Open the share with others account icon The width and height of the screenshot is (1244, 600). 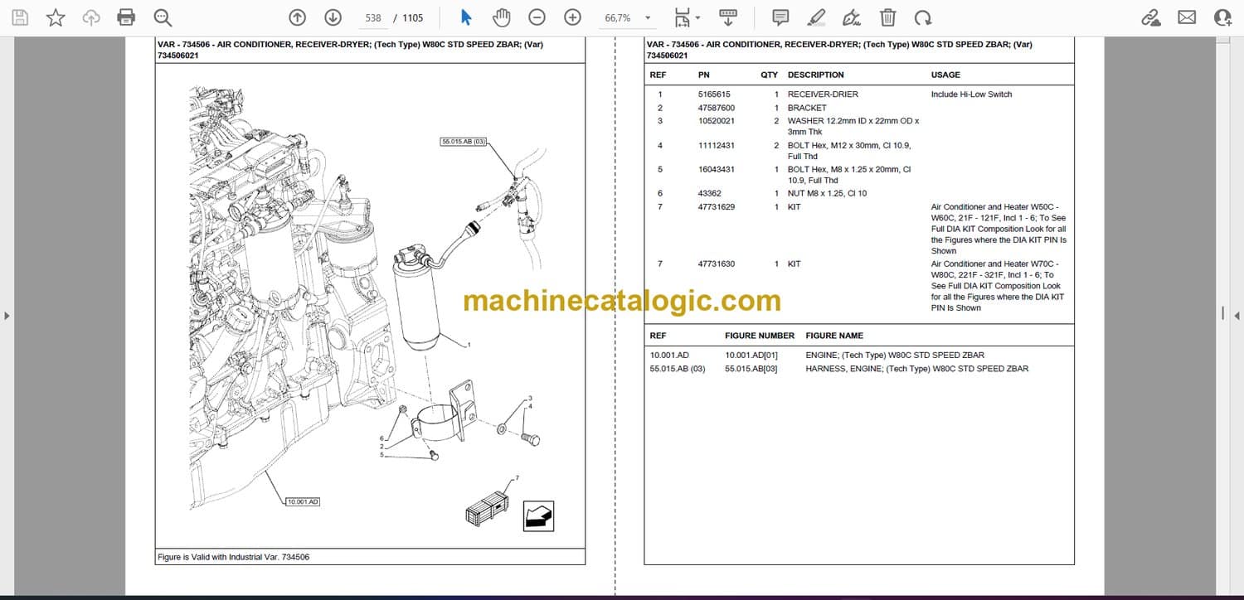(x=1222, y=17)
